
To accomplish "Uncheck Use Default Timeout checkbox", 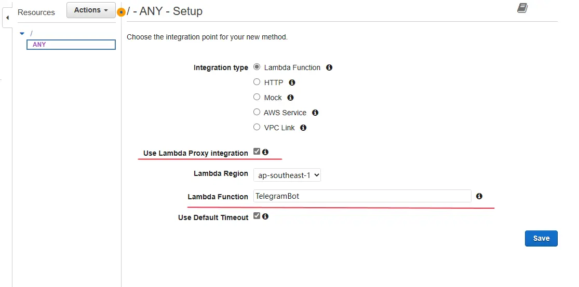I will click(x=257, y=216).
